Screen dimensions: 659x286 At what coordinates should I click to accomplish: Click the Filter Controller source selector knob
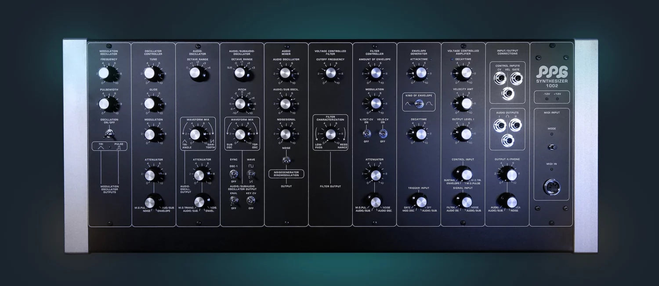coord(376,202)
